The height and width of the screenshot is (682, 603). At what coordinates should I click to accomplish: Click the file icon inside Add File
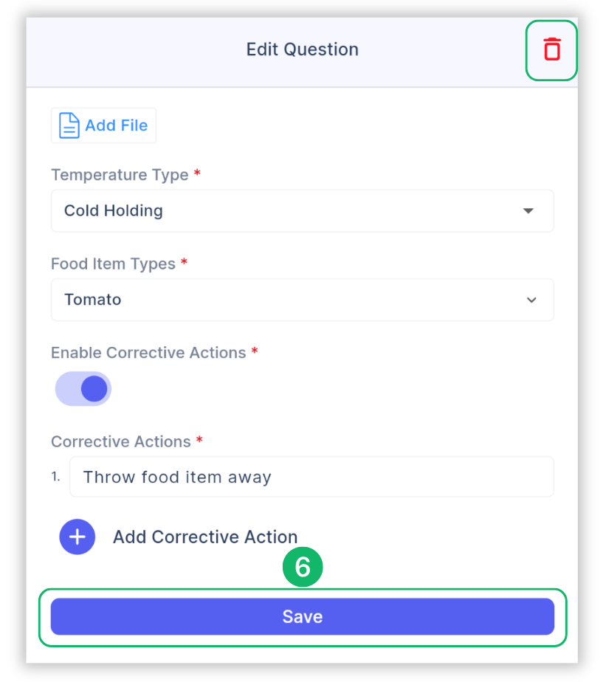coord(68,125)
